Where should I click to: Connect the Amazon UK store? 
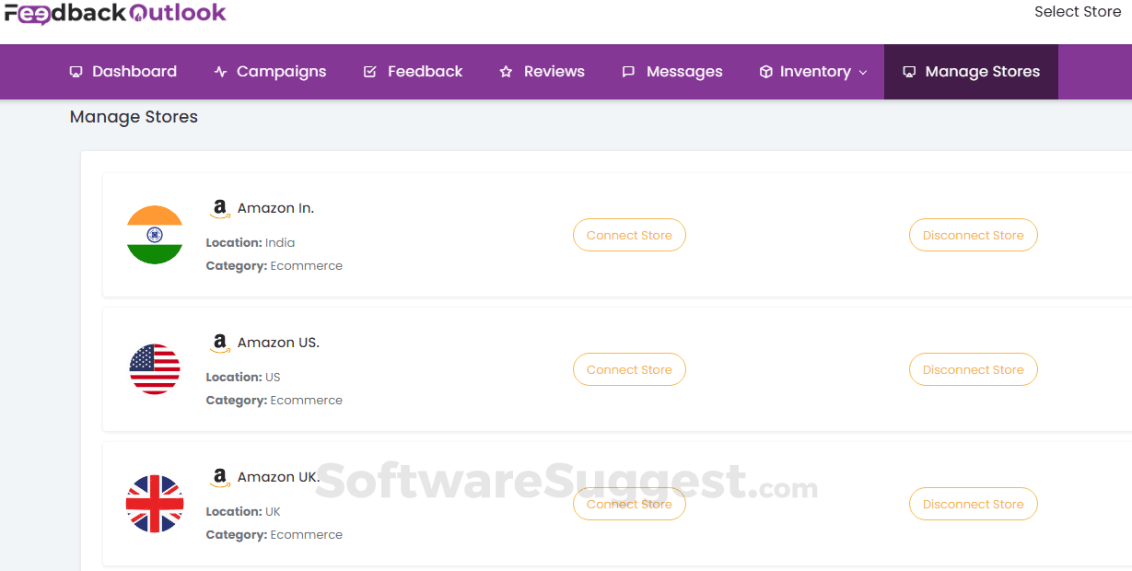click(629, 504)
